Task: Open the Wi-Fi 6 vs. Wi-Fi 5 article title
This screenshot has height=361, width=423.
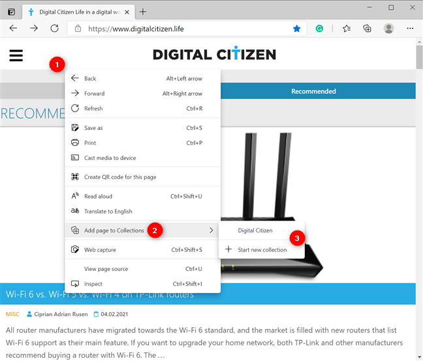Action: 99,294
